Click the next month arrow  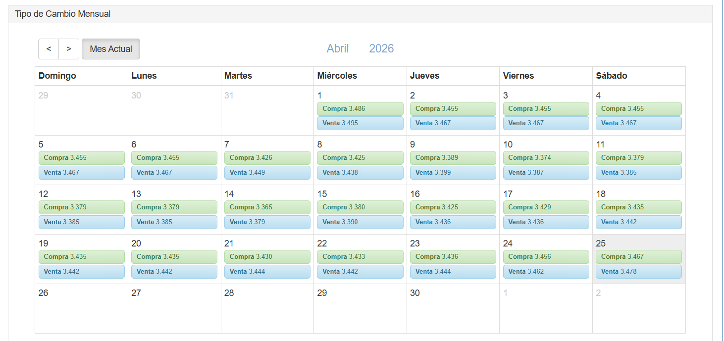point(68,49)
